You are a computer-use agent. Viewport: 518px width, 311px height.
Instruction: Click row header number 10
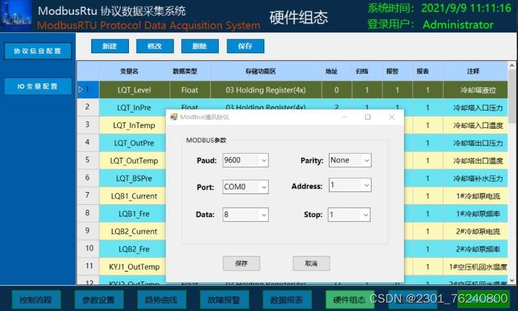point(88,248)
